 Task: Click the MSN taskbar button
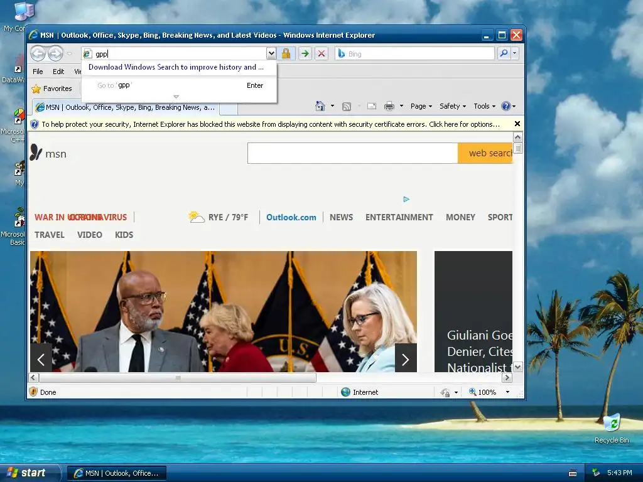pyautogui.click(x=117, y=473)
